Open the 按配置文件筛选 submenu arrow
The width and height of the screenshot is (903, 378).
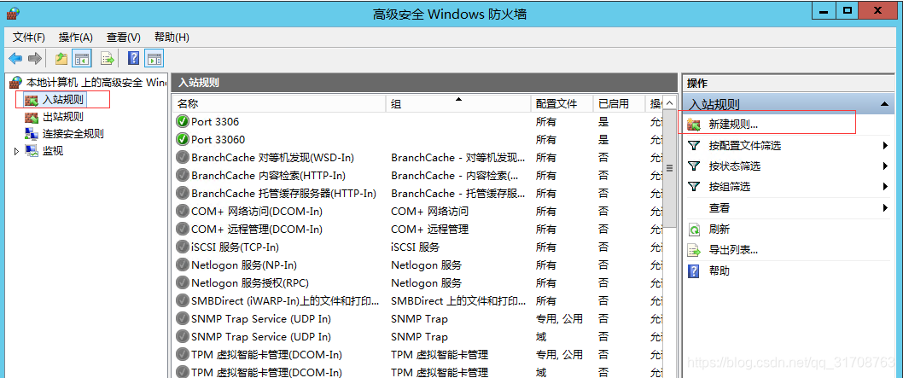click(885, 146)
